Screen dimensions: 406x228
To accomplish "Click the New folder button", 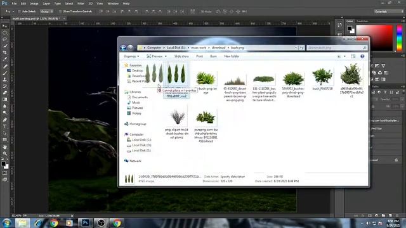I will click(232, 56).
